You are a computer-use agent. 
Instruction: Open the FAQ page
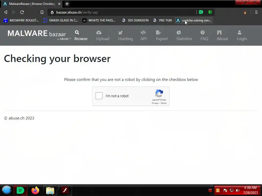pos(204,35)
